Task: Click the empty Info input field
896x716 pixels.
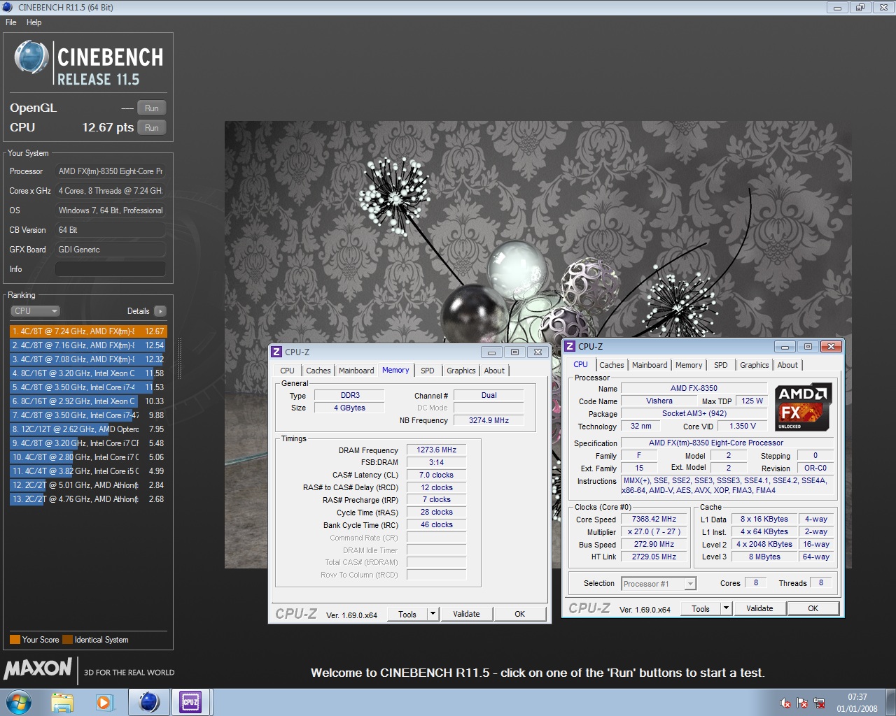Action: pos(111,269)
